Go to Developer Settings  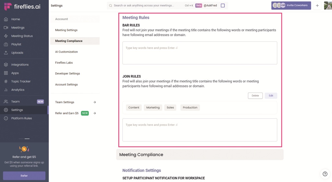(x=67, y=74)
